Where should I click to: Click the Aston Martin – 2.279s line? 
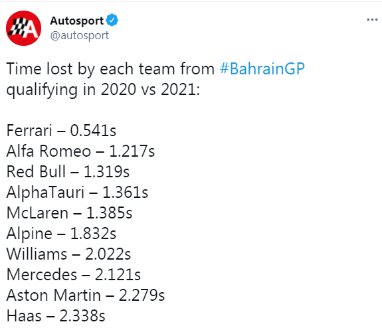[x=86, y=295]
